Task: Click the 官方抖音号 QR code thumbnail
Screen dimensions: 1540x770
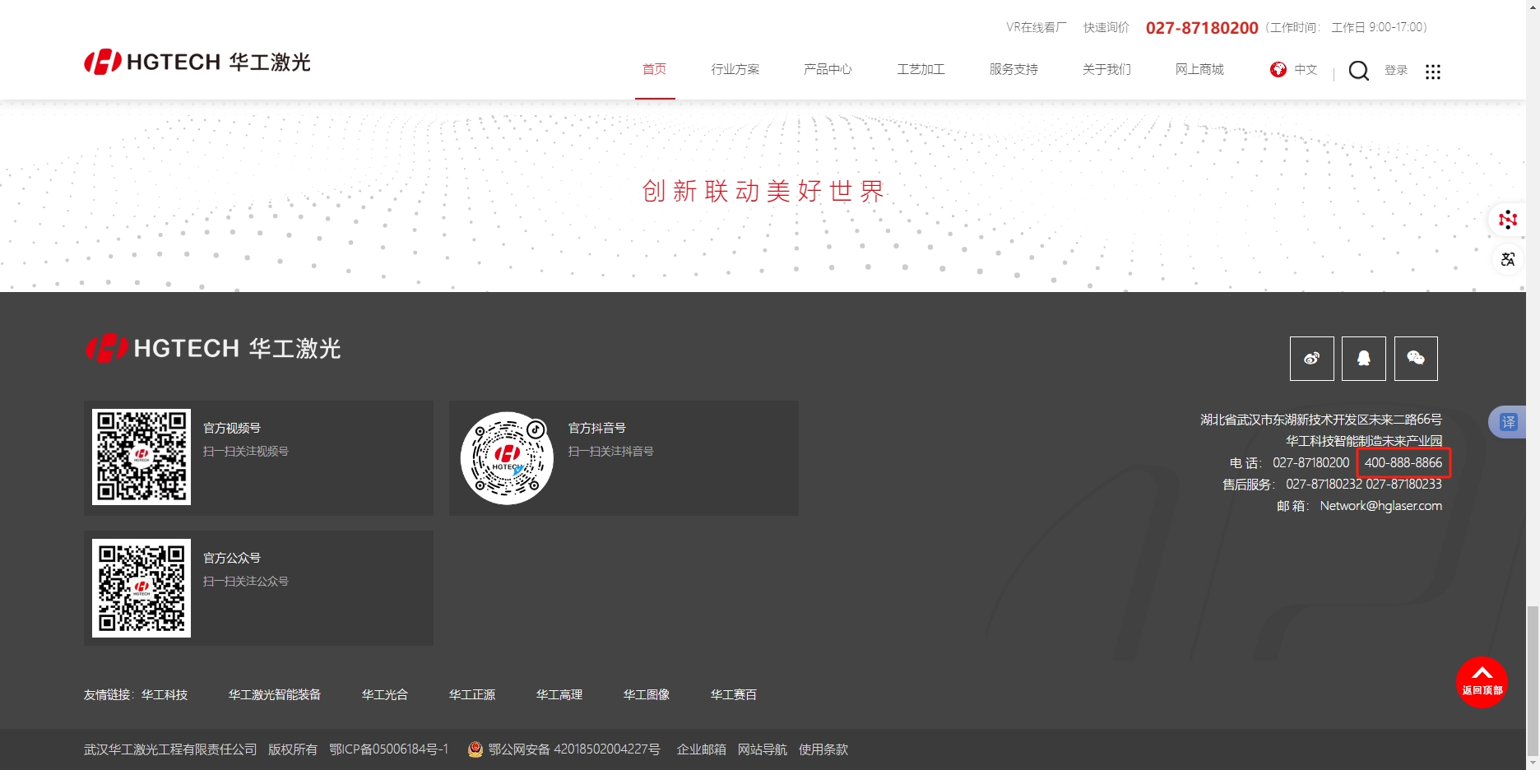Action: point(507,457)
